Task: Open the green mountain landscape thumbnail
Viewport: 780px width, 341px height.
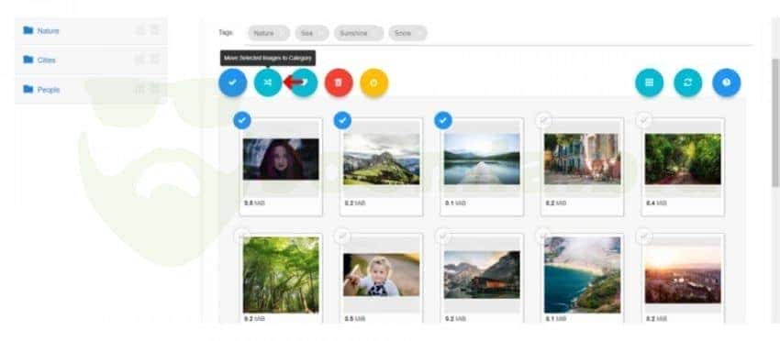Action: click(382, 159)
